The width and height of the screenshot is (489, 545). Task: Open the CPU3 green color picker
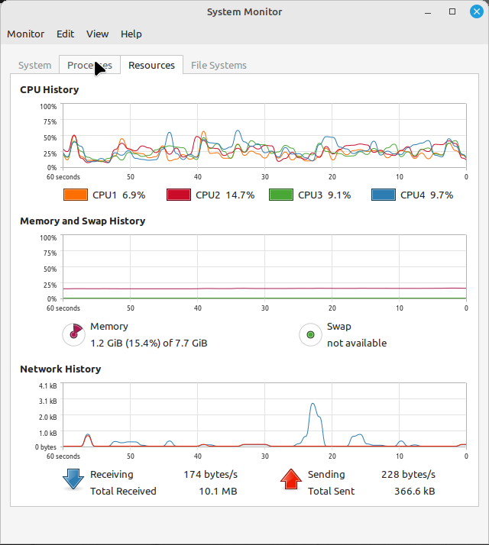click(x=281, y=195)
